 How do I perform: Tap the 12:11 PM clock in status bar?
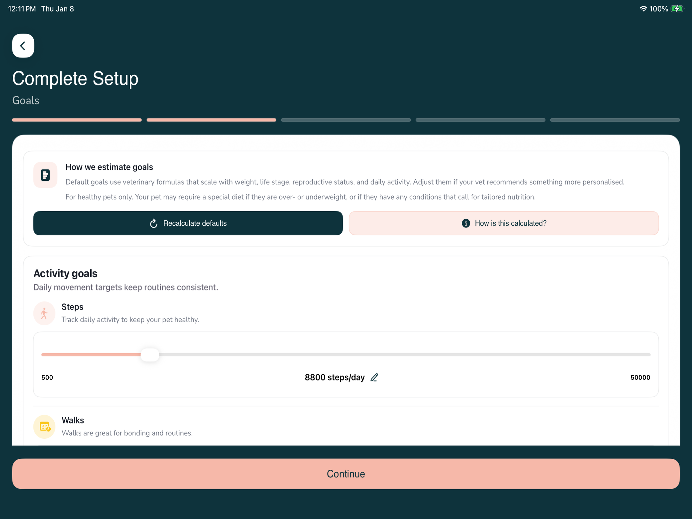point(22,9)
